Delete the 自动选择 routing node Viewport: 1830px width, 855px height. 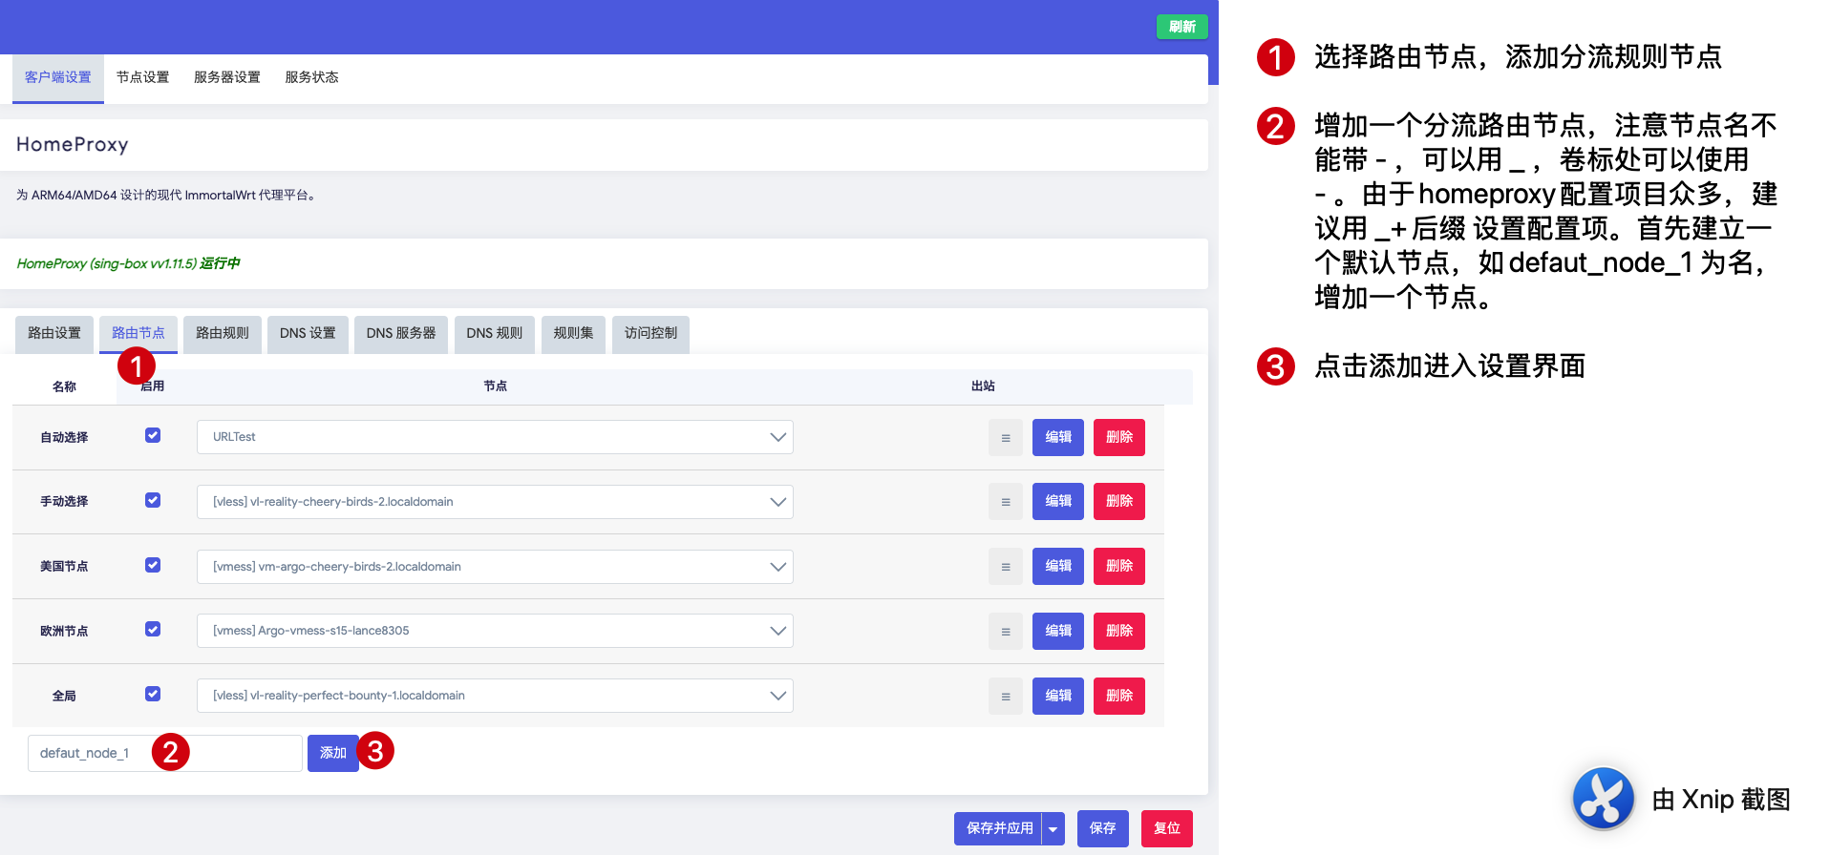[1119, 437]
